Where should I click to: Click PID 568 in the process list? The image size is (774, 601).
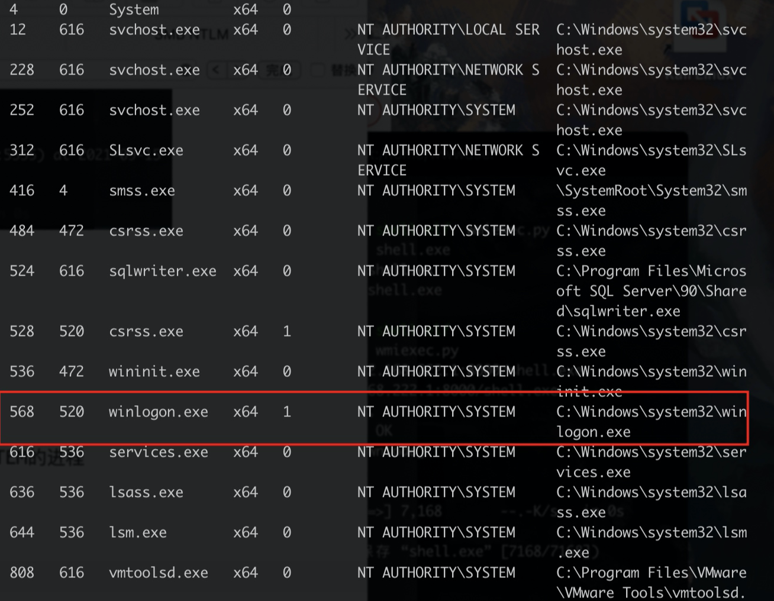22,412
